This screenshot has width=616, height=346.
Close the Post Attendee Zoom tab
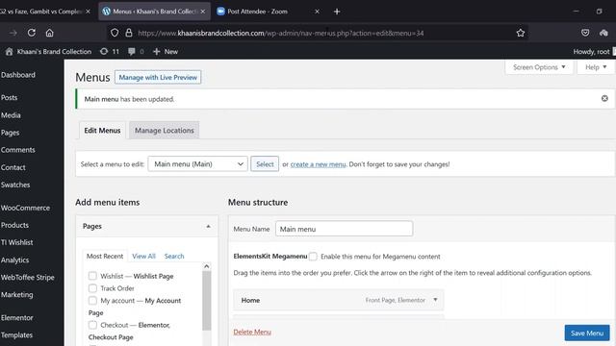[x=317, y=12]
